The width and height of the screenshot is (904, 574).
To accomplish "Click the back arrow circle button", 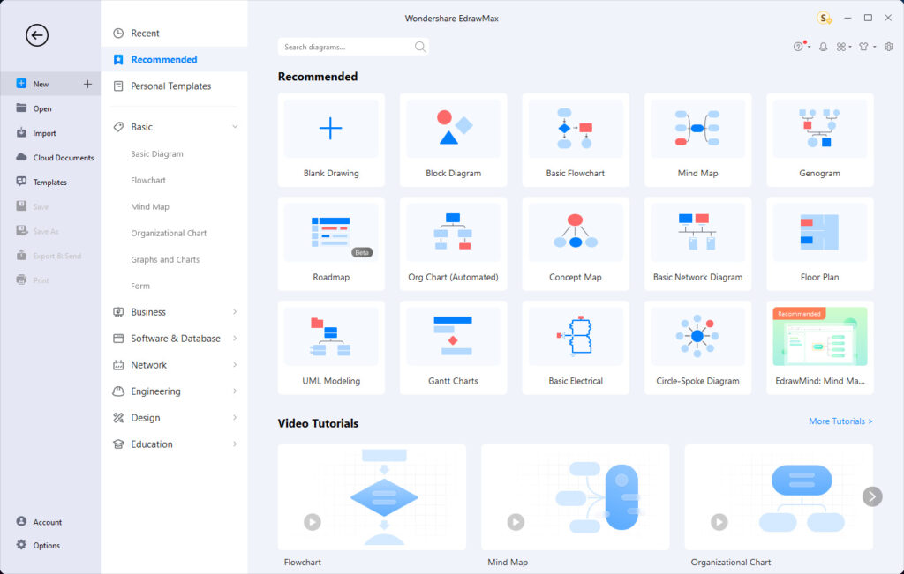I will coord(37,35).
